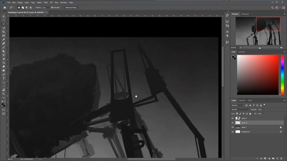Click New selection mode button

[x=19, y=8]
